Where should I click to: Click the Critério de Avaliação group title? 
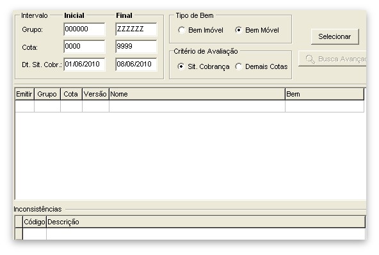point(206,51)
